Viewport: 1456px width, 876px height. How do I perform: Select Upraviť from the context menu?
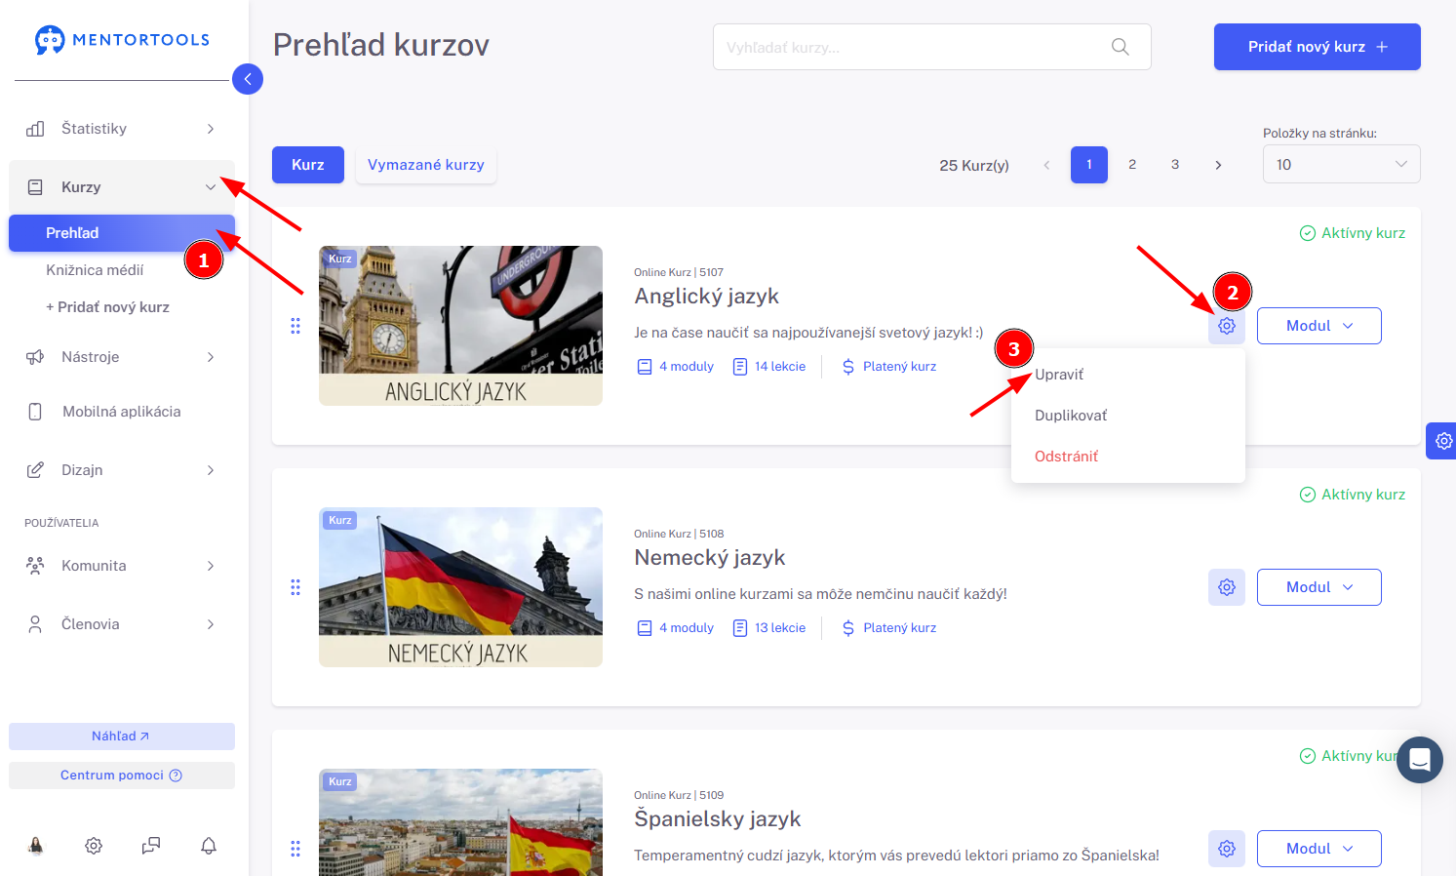[1059, 375]
